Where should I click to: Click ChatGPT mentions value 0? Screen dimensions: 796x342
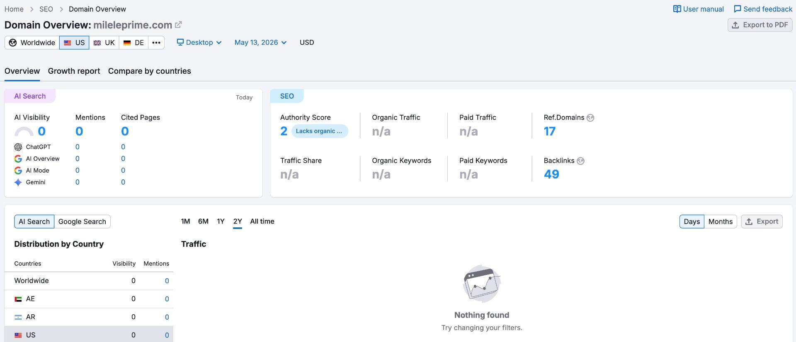coord(78,147)
